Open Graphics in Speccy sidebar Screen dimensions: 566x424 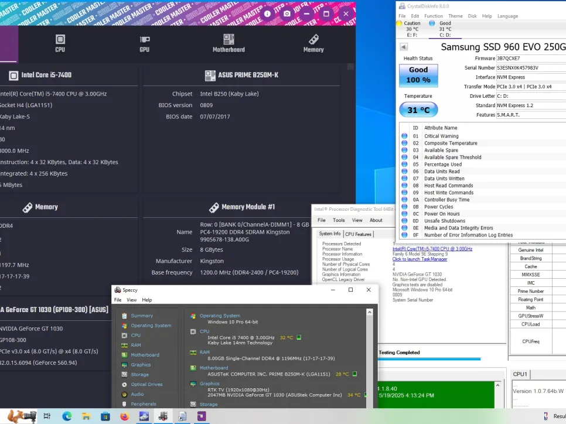pyautogui.click(x=141, y=365)
